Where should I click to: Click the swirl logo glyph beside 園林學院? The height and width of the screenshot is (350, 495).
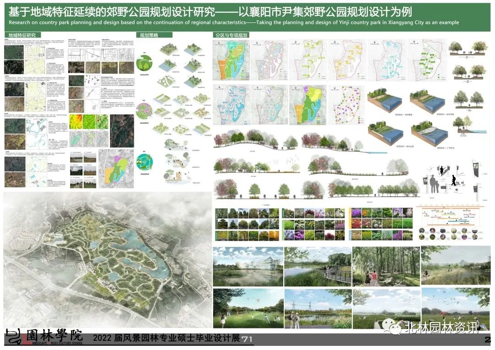coord(14,337)
